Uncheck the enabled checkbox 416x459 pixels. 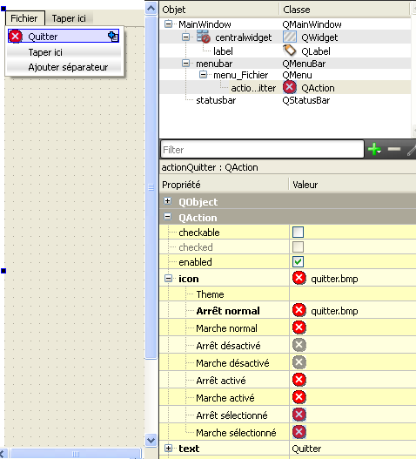tap(298, 261)
